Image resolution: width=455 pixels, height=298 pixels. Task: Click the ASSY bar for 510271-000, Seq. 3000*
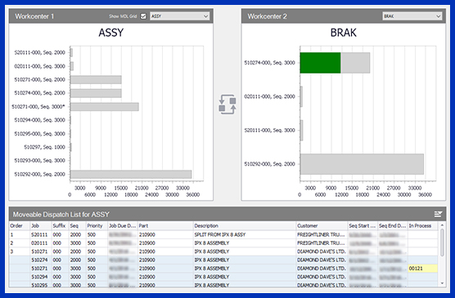[x=105, y=107]
